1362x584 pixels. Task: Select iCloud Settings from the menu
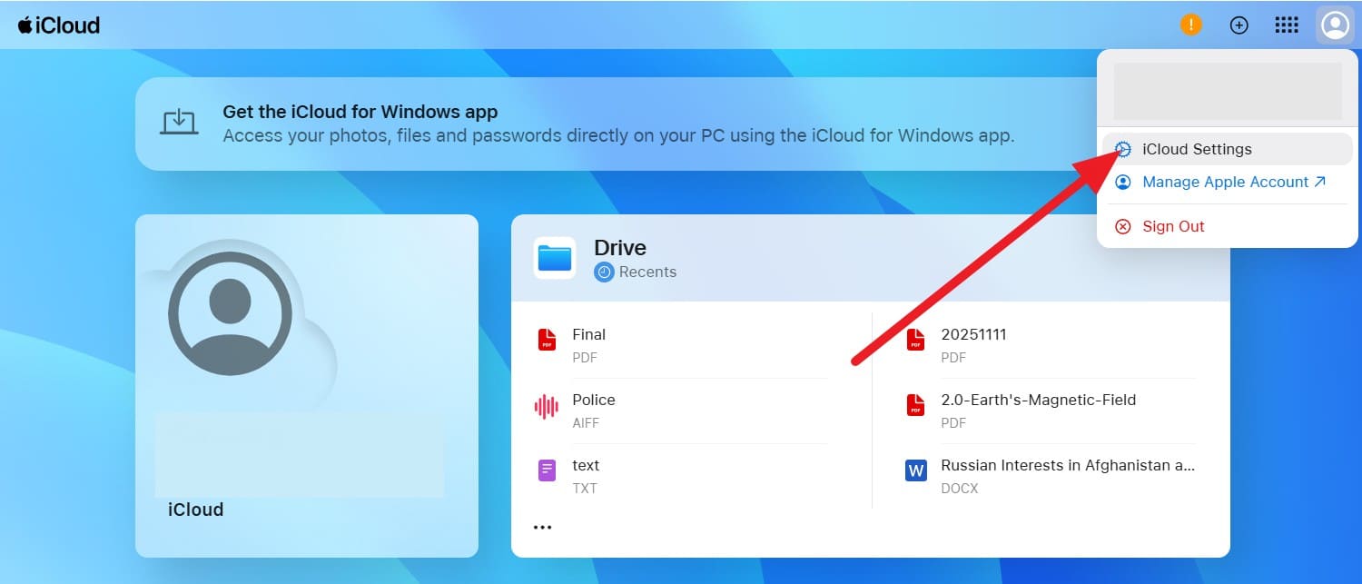(x=1197, y=148)
